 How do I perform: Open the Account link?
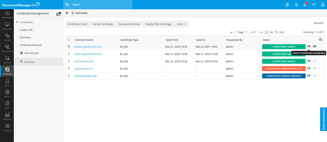(318, 23)
